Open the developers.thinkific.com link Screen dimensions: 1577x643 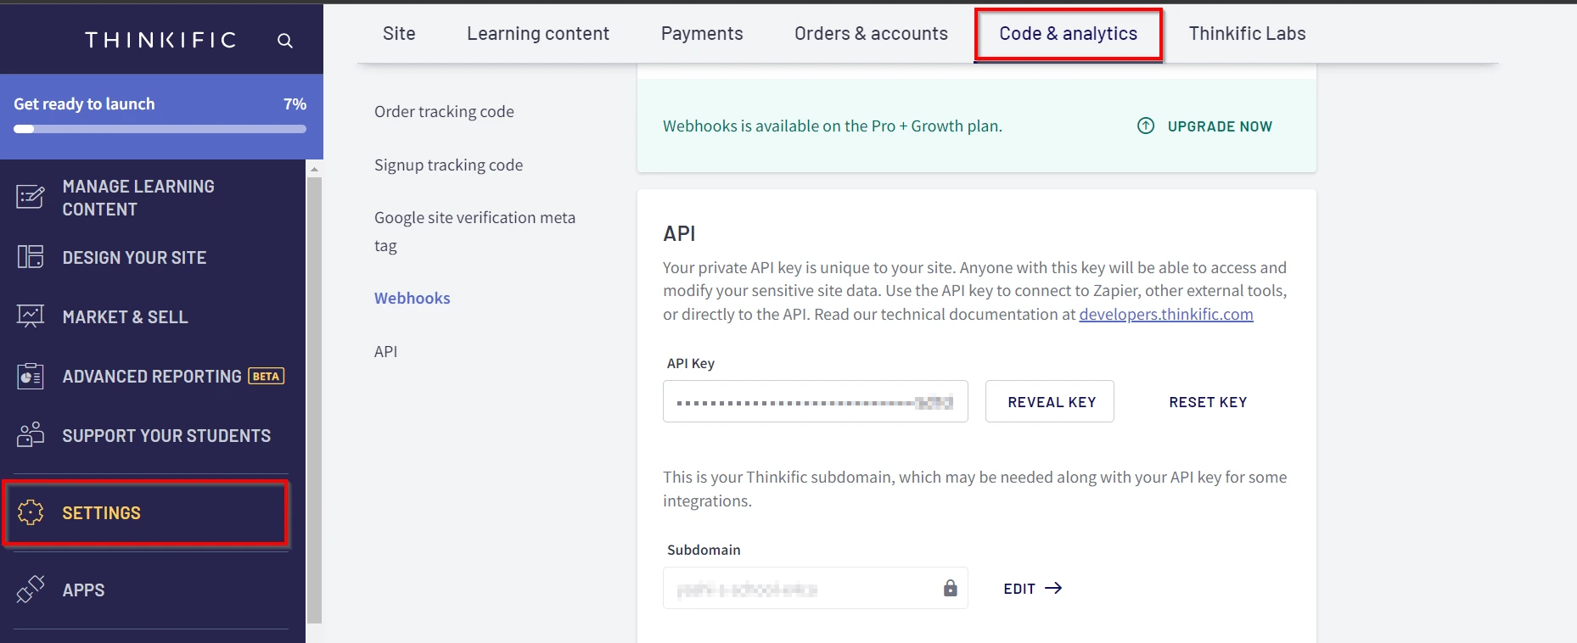tap(1166, 315)
